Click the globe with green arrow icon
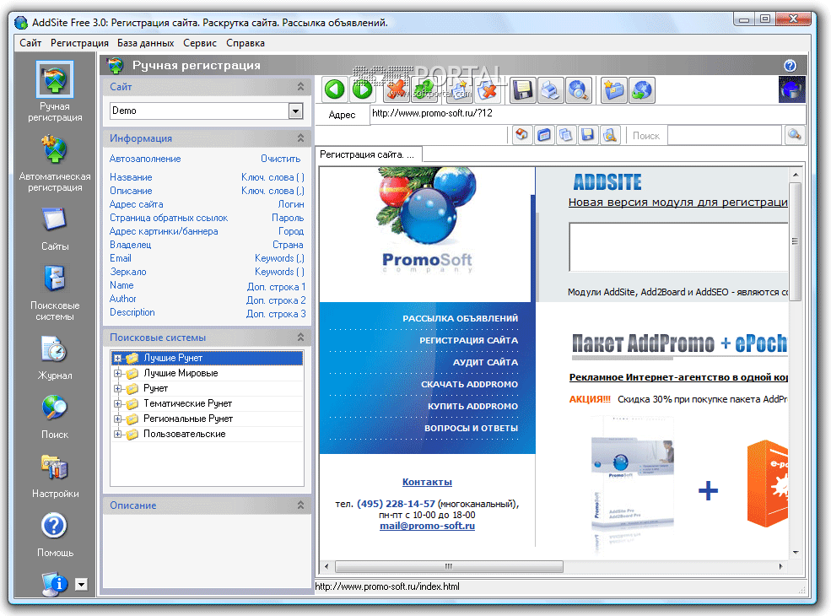 pyautogui.click(x=642, y=89)
